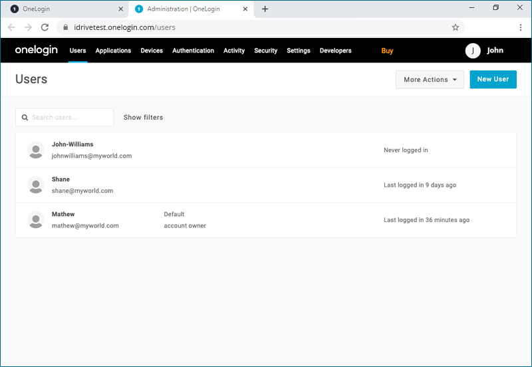The height and width of the screenshot is (367, 532).
Task: Click John-Williams user avatar icon
Action: pyautogui.click(x=36, y=150)
